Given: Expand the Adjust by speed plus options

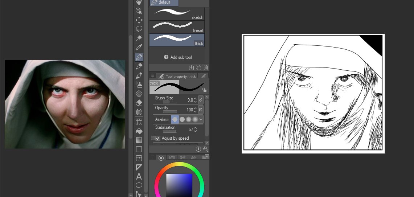Looking at the screenshot, I should (153, 138).
